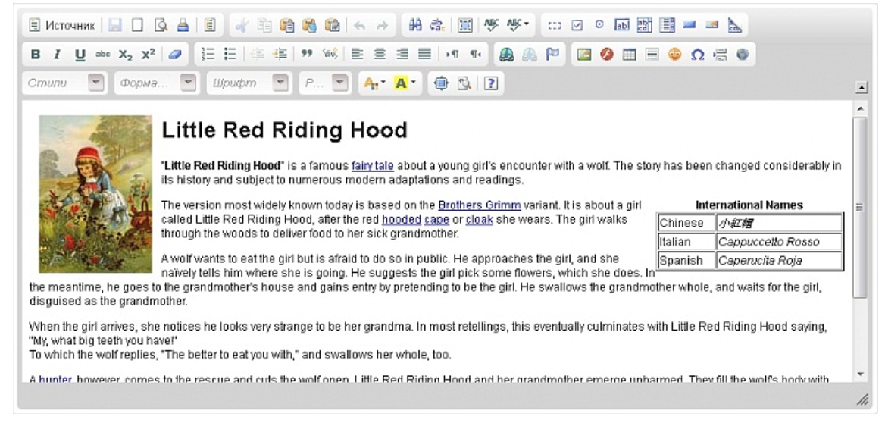Insert a Link with globe-chain icon
The image size is (885, 423).
coord(507,55)
